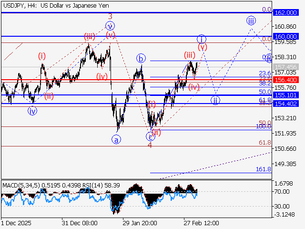Select the circled 'iii' projected wave marker
The width and height of the screenshot is (305, 229).
pos(251,20)
